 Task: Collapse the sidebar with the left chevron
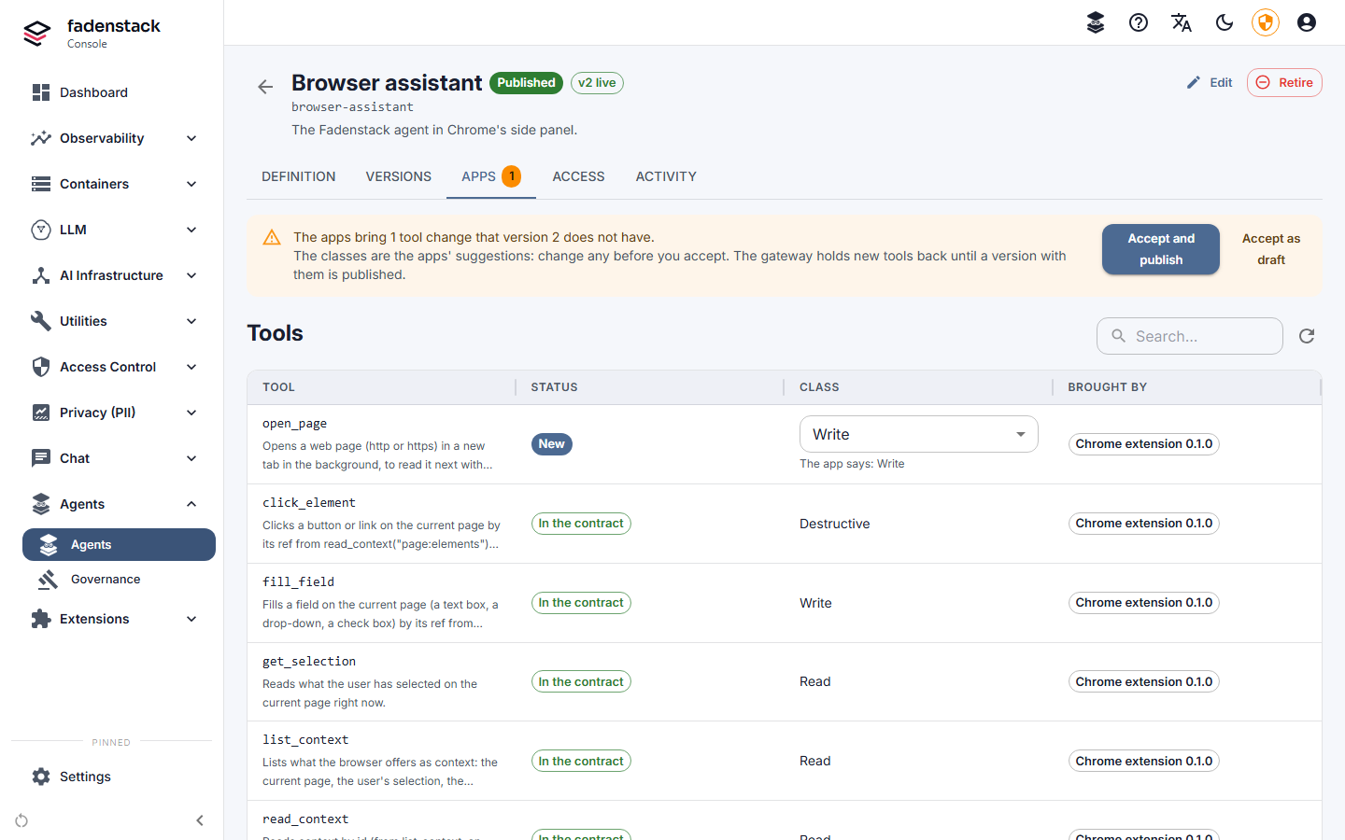tap(200, 820)
